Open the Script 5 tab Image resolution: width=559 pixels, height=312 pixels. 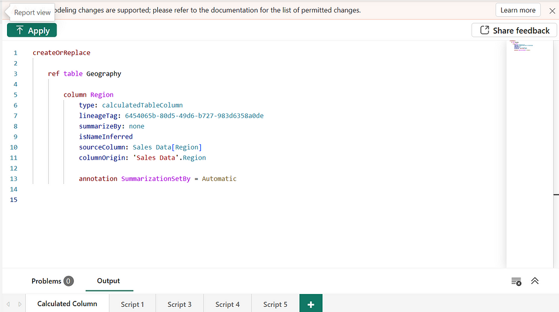[275, 304]
